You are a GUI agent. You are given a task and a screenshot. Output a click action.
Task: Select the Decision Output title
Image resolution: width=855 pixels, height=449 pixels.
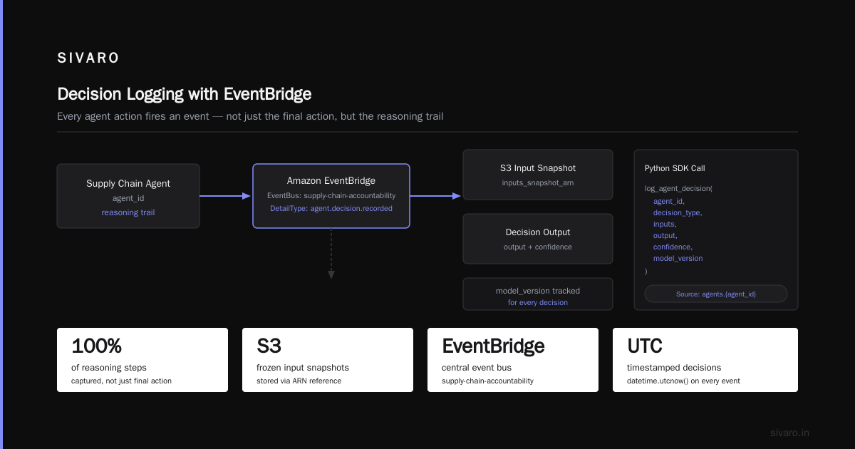point(538,232)
